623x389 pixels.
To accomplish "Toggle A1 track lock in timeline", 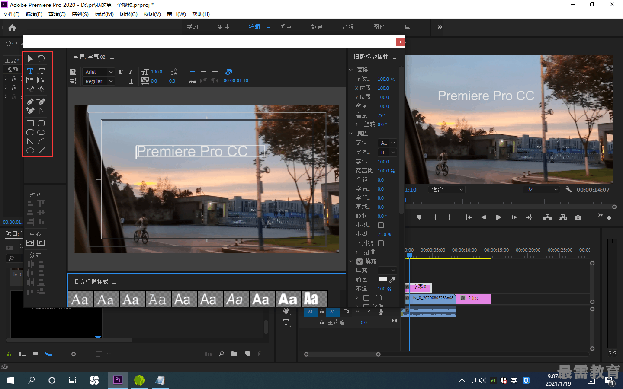I will click(x=322, y=312).
